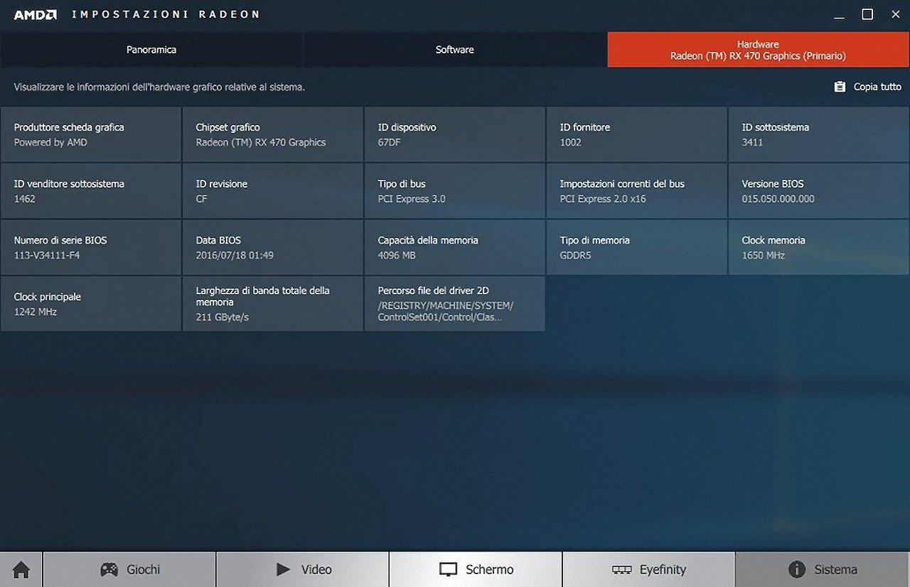Go to the Home icon

(x=21, y=569)
